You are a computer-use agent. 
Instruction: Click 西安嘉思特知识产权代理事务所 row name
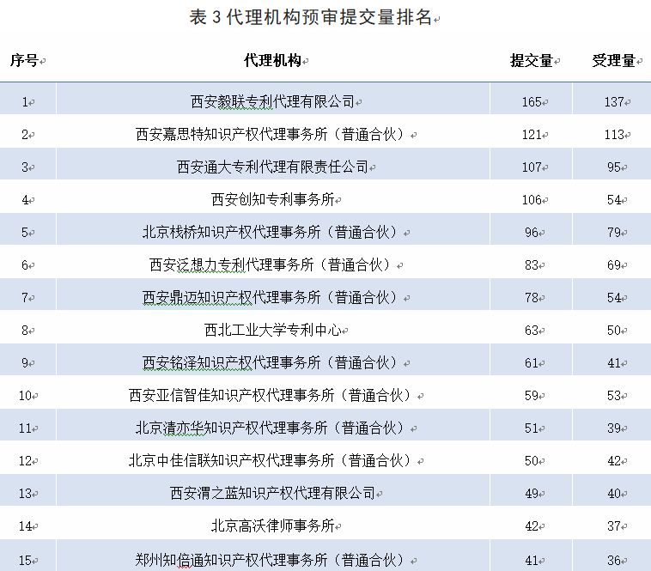pos(272,135)
